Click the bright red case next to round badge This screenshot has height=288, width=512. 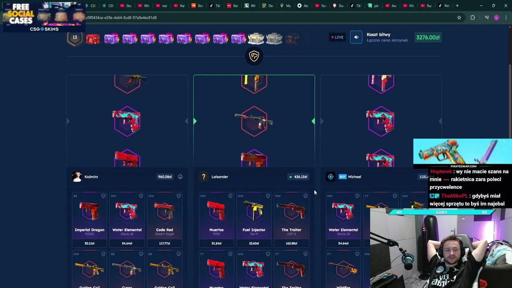tap(93, 39)
